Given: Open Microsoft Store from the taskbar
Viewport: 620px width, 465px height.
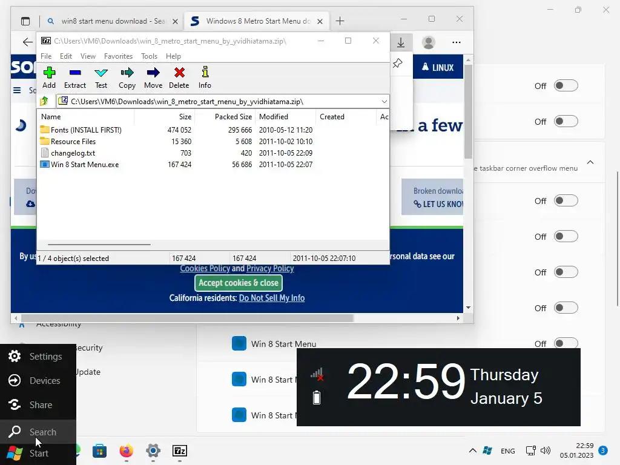Looking at the screenshot, I should 100,450.
